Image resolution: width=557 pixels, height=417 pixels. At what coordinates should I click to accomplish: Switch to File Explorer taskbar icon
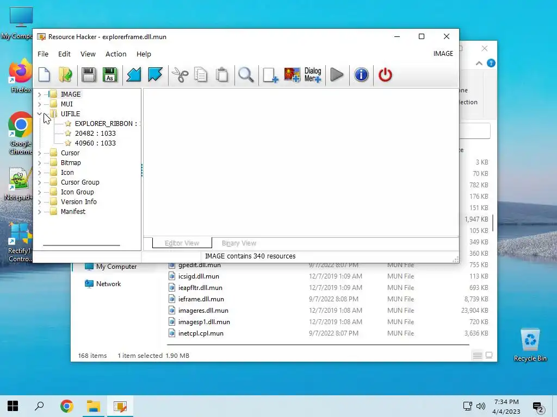click(94, 406)
